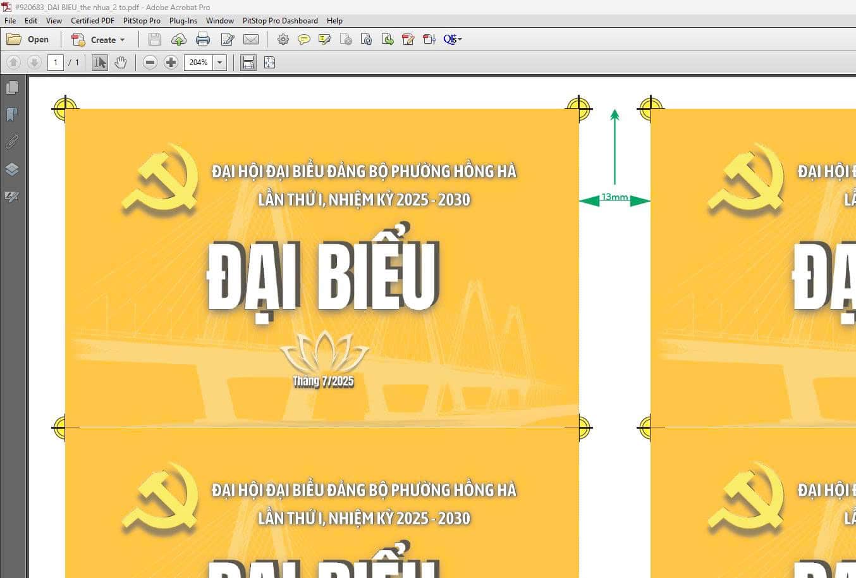Click the upload to cloud icon
Image resolution: width=856 pixels, height=578 pixels.
[179, 40]
